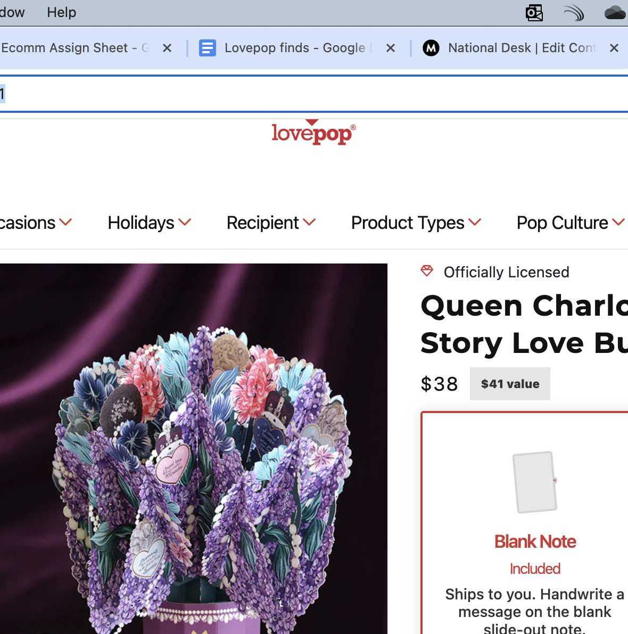Open the Outlook icon in the menu bar
Image resolution: width=628 pixels, height=634 pixels.
click(534, 13)
